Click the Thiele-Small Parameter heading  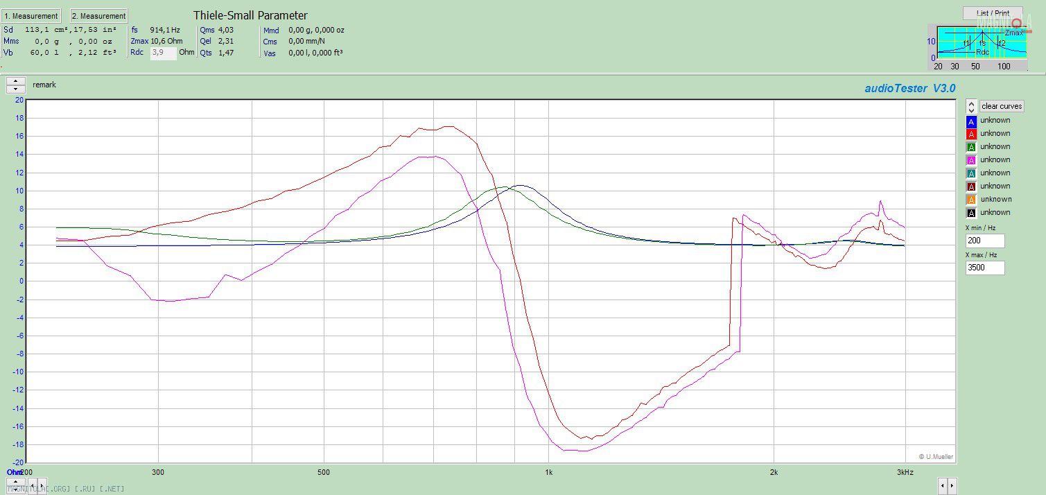pyautogui.click(x=250, y=15)
